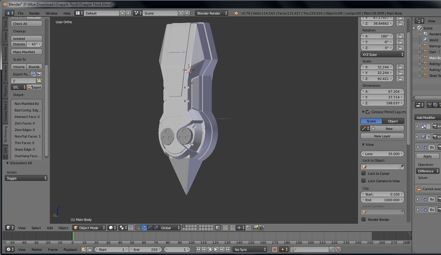Click the delete keyframe crossed key icon

pyautogui.click(x=338, y=249)
